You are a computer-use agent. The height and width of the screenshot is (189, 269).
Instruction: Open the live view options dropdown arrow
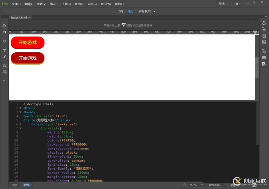pos(154,11)
